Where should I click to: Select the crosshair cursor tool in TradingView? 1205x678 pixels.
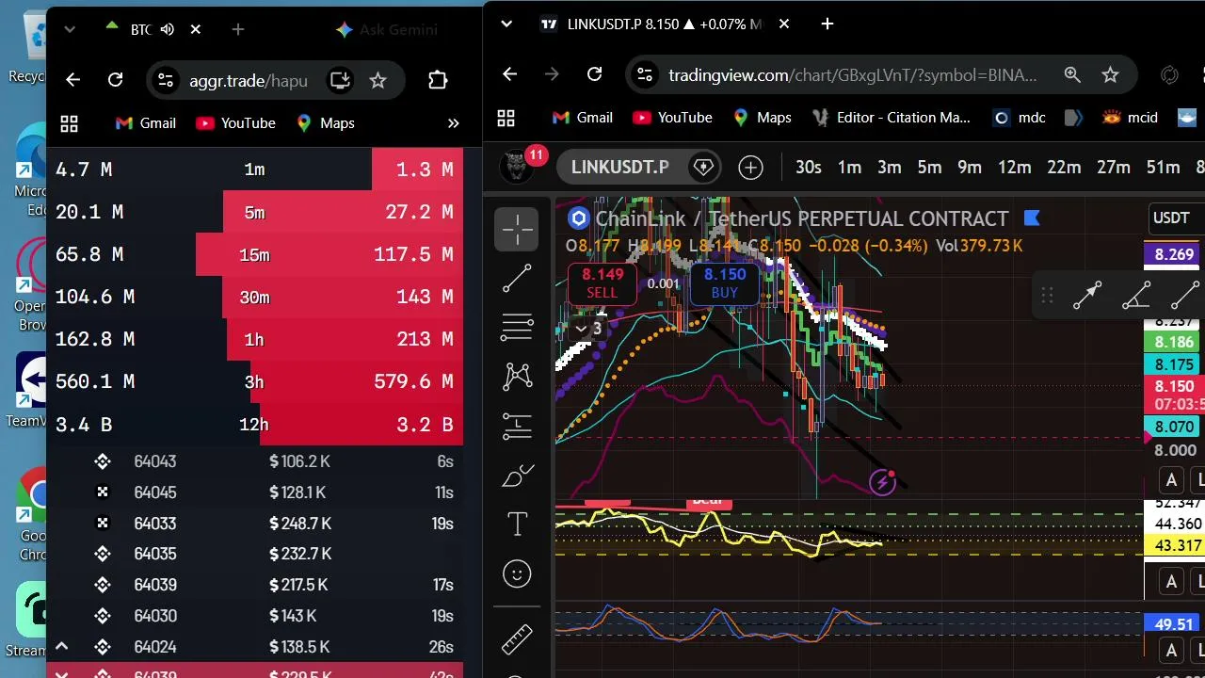(517, 229)
